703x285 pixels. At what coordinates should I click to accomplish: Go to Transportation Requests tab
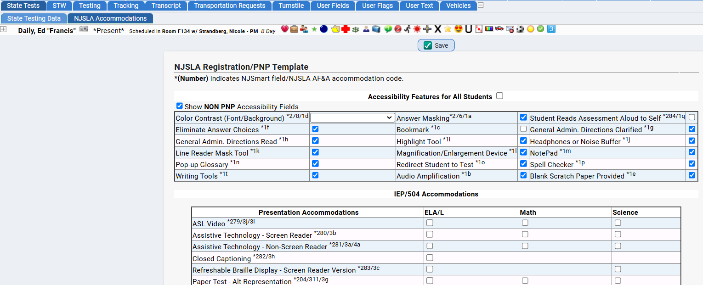click(230, 6)
